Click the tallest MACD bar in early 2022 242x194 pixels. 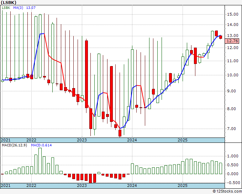tap(40, 161)
